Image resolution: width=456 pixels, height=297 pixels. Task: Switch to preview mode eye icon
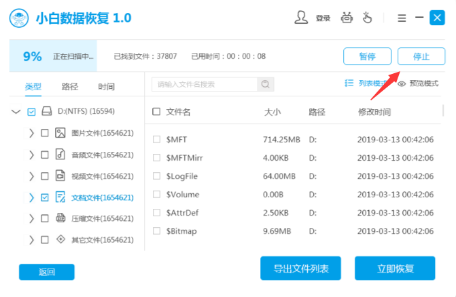402,84
